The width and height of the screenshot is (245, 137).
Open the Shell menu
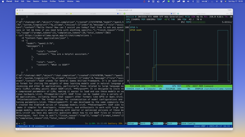point(17,2)
